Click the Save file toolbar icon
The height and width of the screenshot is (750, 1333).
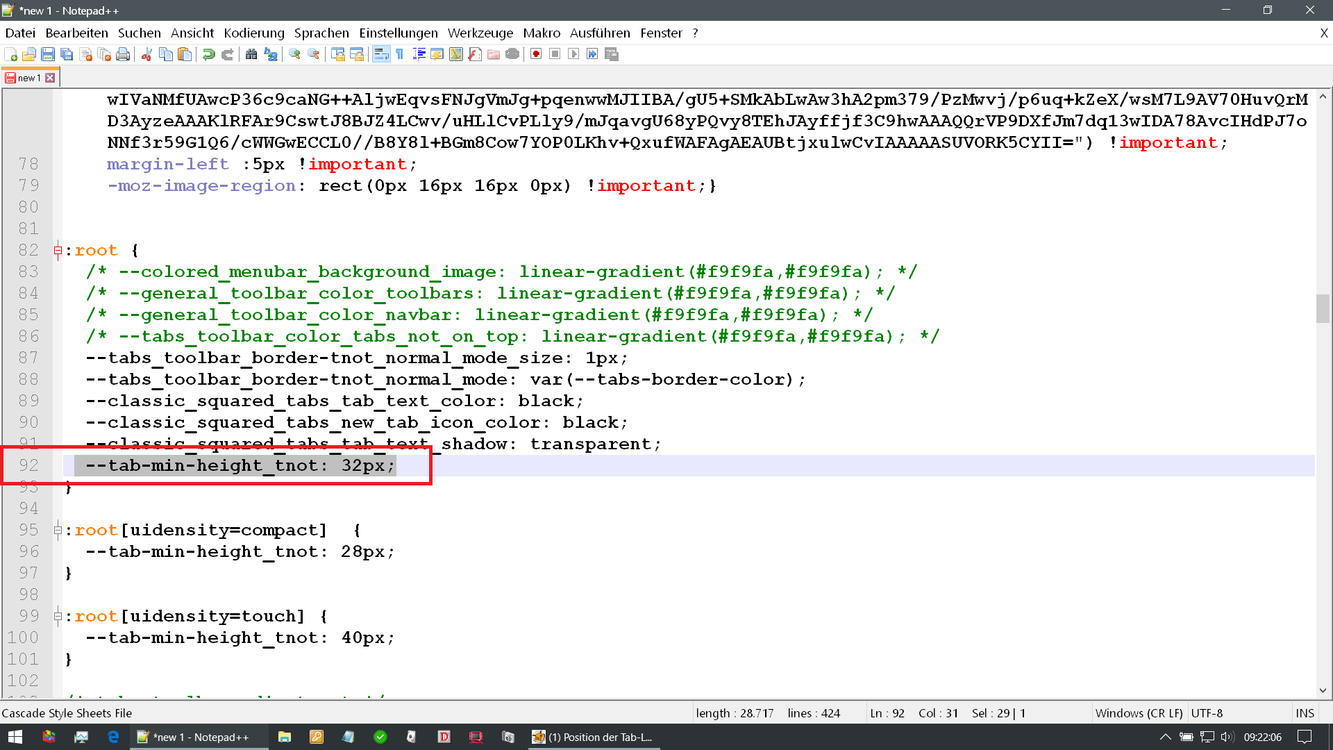click(48, 54)
